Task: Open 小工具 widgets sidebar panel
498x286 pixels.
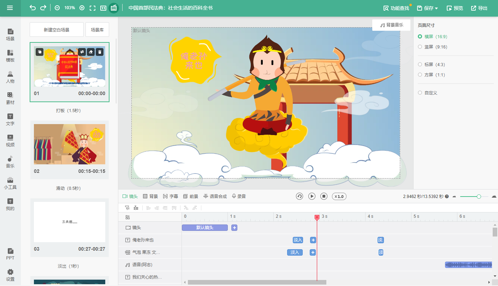Action: [10, 183]
